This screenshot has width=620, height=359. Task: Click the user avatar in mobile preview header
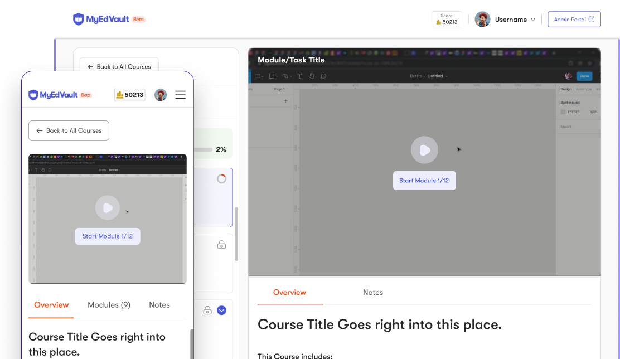[x=161, y=95]
